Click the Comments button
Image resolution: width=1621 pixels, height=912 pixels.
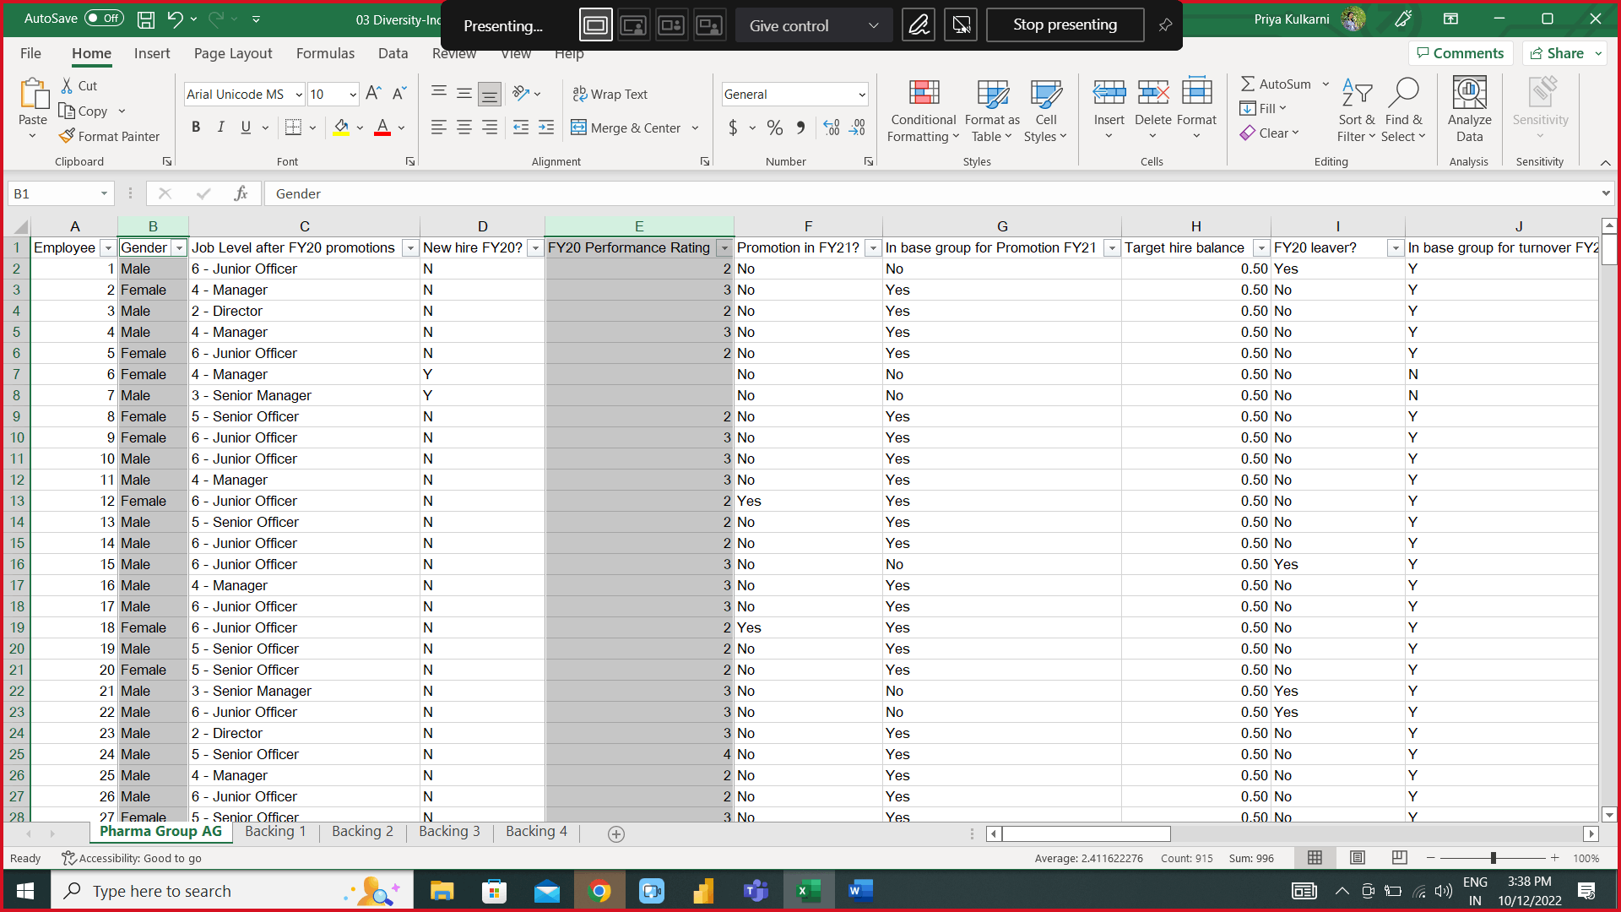coord(1461,53)
